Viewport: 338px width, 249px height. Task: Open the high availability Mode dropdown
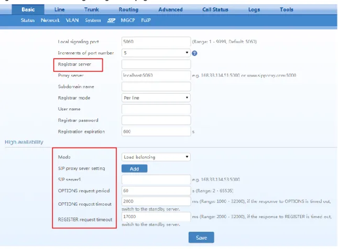(x=156, y=157)
